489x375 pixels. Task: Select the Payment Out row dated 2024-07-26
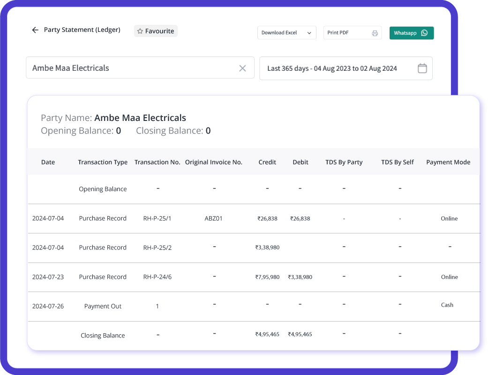pos(234,306)
